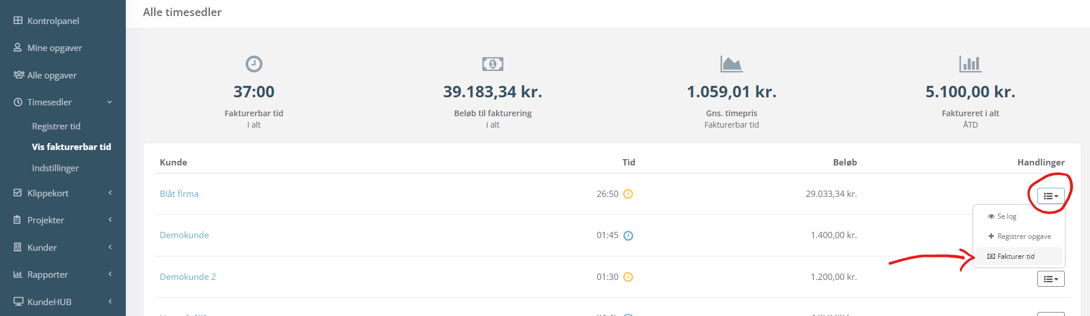Image resolution: width=1090 pixels, height=316 pixels.
Task: Open the Demokunde customer link
Action: pos(184,235)
